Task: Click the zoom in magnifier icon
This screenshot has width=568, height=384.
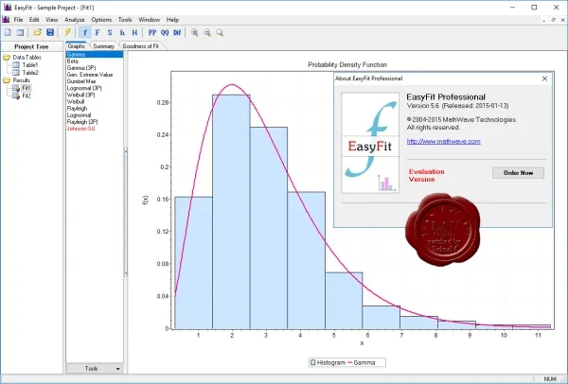Action: click(x=194, y=32)
